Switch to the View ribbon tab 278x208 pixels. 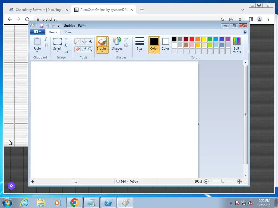click(68, 32)
